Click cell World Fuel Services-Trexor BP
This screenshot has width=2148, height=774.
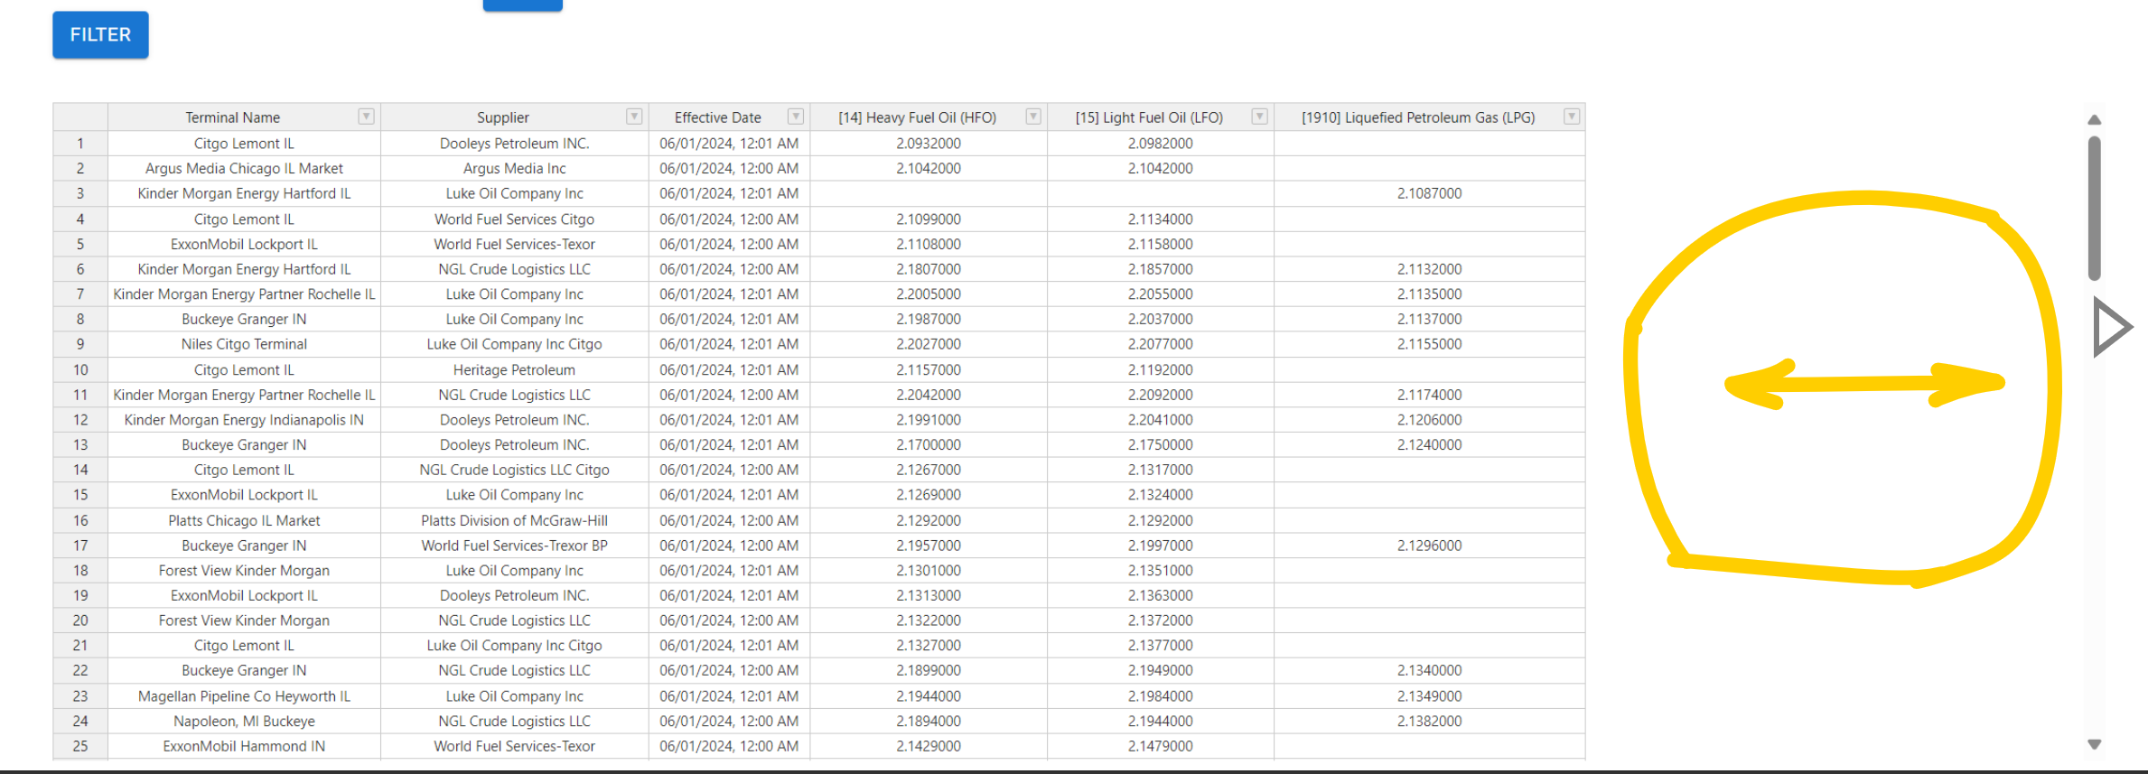coord(514,546)
